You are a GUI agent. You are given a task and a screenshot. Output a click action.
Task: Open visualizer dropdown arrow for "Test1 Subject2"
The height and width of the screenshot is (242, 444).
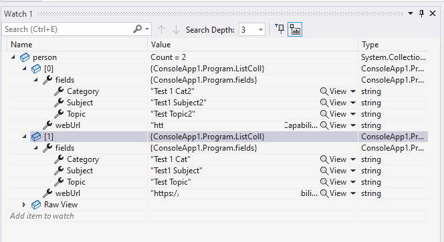[353, 103]
